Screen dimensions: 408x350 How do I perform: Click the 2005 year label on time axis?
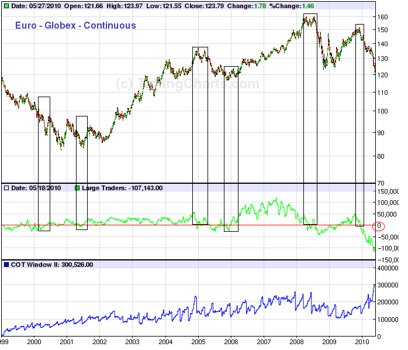coord(198,342)
